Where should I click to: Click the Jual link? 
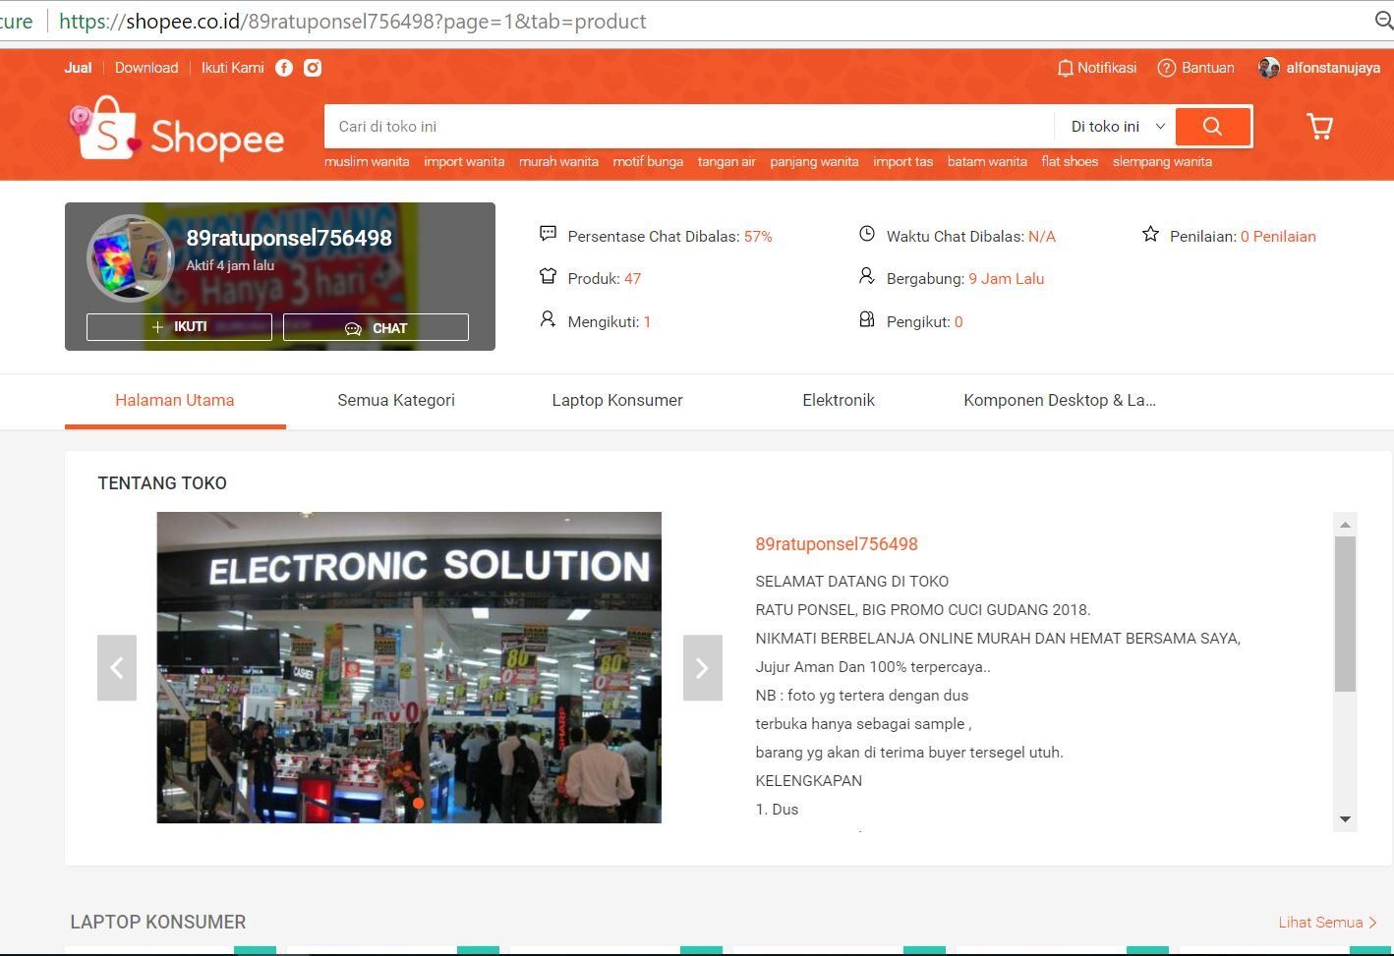click(78, 68)
